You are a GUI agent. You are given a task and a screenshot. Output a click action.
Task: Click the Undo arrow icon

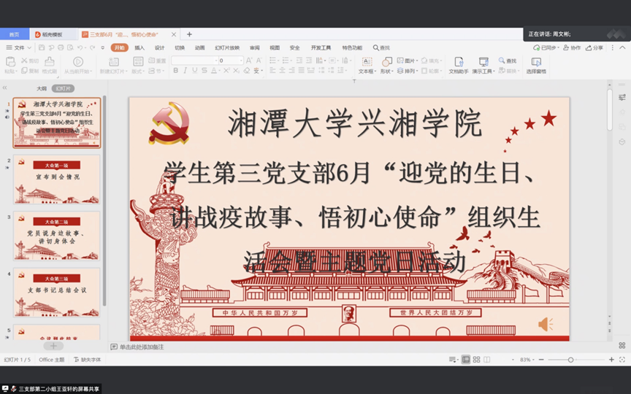80,47
